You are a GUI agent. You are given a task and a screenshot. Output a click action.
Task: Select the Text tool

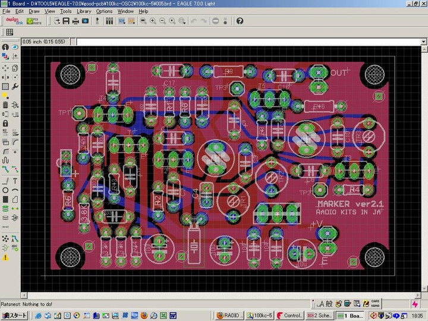pos(15,181)
